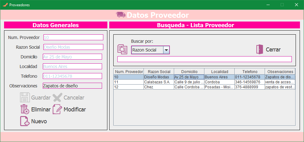The width and height of the screenshot is (304, 142).
Task: Click the door icon beside Cerrar
Action: [x=259, y=49]
